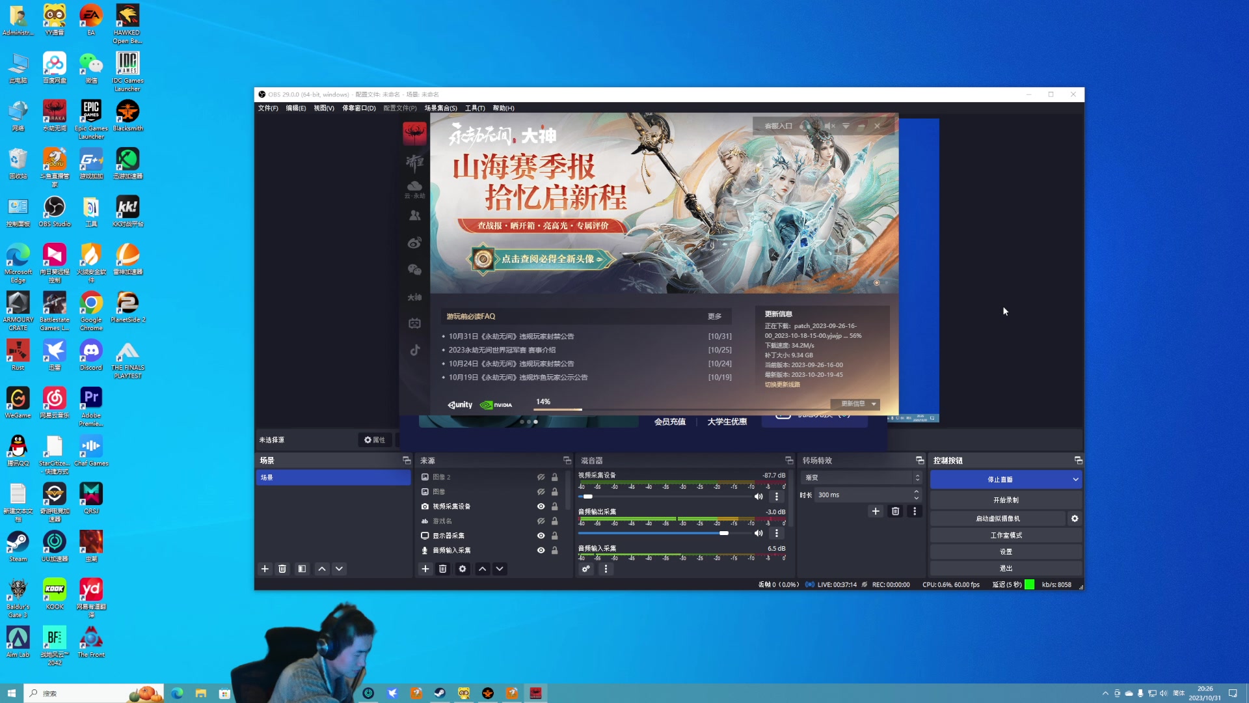
Task: Click 开始录制 to start recording
Action: pyautogui.click(x=1006, y=500)
